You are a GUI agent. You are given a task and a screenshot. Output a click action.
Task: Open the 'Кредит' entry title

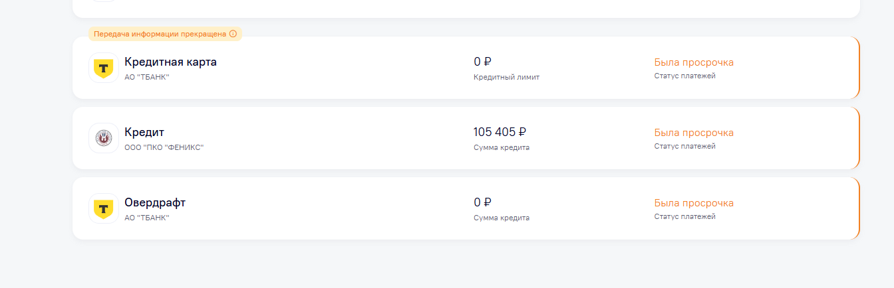point(144,133)
